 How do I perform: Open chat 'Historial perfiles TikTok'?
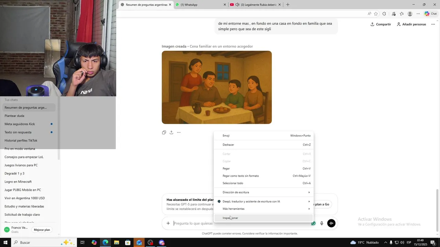pyautogui.click(x=29, y=141)
